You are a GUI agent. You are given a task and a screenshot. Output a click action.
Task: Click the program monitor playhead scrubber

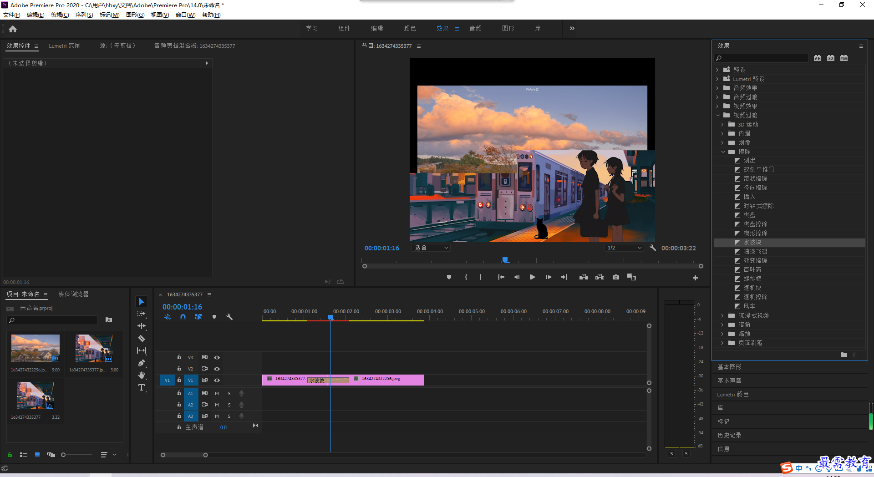[505, 260]
